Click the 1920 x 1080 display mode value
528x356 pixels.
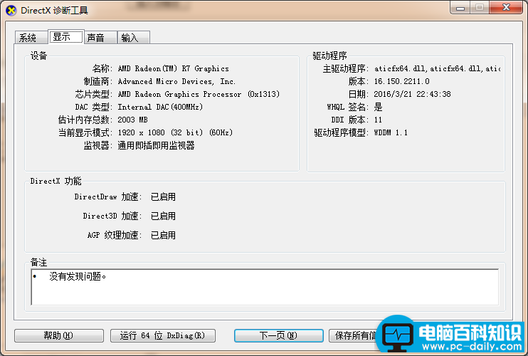(x=175, y=133)
